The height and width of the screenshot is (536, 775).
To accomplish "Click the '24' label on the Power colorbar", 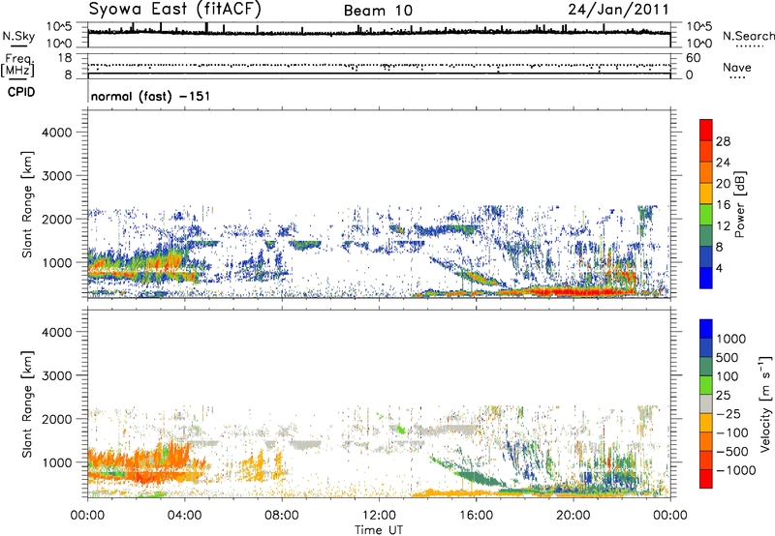I will [723, 163].
